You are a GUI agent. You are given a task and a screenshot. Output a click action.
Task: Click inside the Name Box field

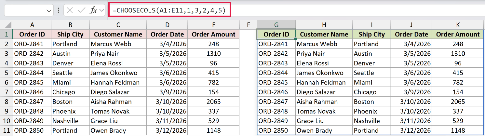pos(25,10)
